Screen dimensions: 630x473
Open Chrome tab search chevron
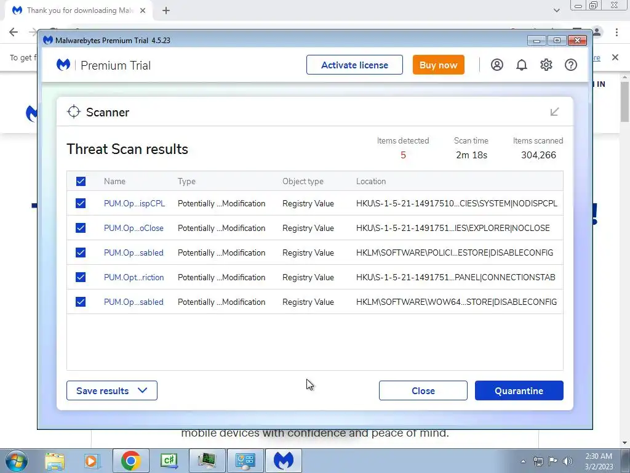click(556, 10)
